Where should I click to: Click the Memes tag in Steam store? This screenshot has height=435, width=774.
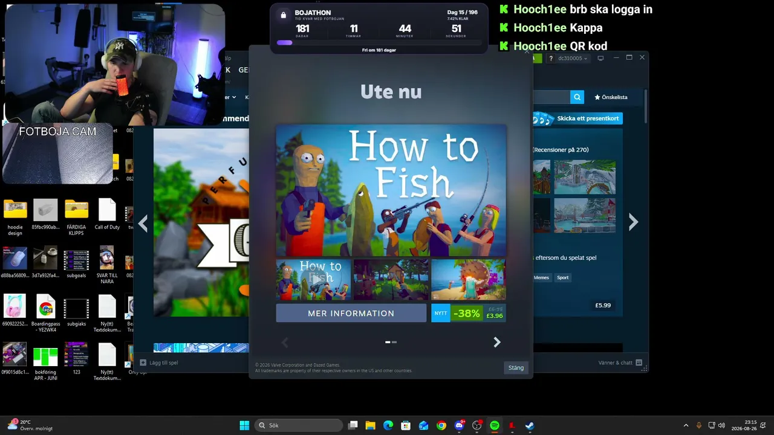pyautogui.click(x=541, y=278)
